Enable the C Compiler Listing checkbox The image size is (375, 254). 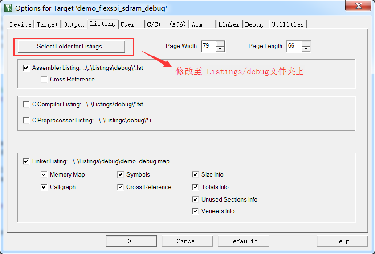pos(26,105)
